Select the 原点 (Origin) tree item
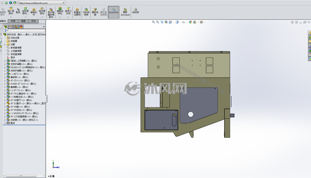Viewport: 311px width, 178px height. click(x=13, y=58)
